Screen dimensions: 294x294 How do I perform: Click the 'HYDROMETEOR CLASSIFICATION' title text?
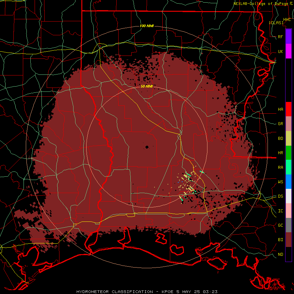click(x=115, y=292)
